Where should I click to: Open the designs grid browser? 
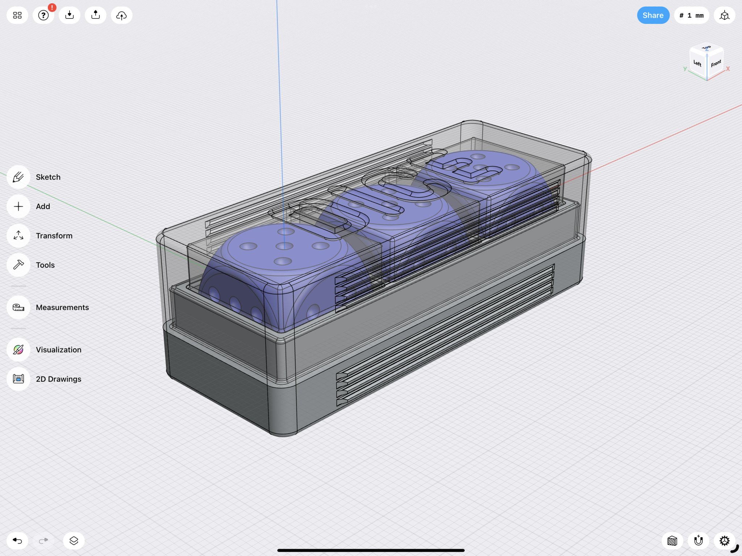(17, 15)
